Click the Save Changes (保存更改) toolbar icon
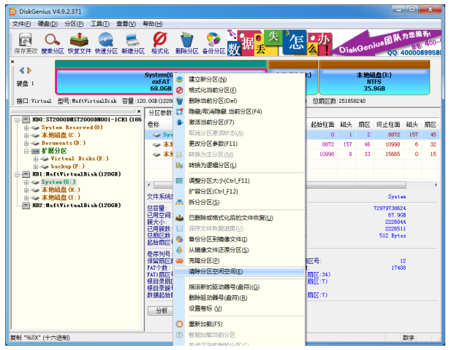Viewport: 454px width, 350px height. [x=26, y=43]
